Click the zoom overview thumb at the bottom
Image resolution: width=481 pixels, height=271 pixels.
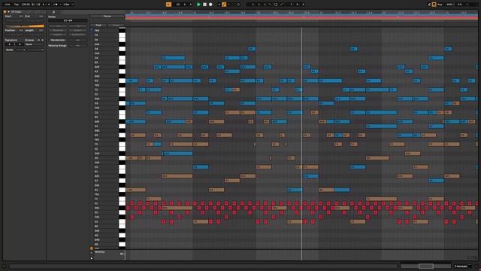(x=426, y=266)
